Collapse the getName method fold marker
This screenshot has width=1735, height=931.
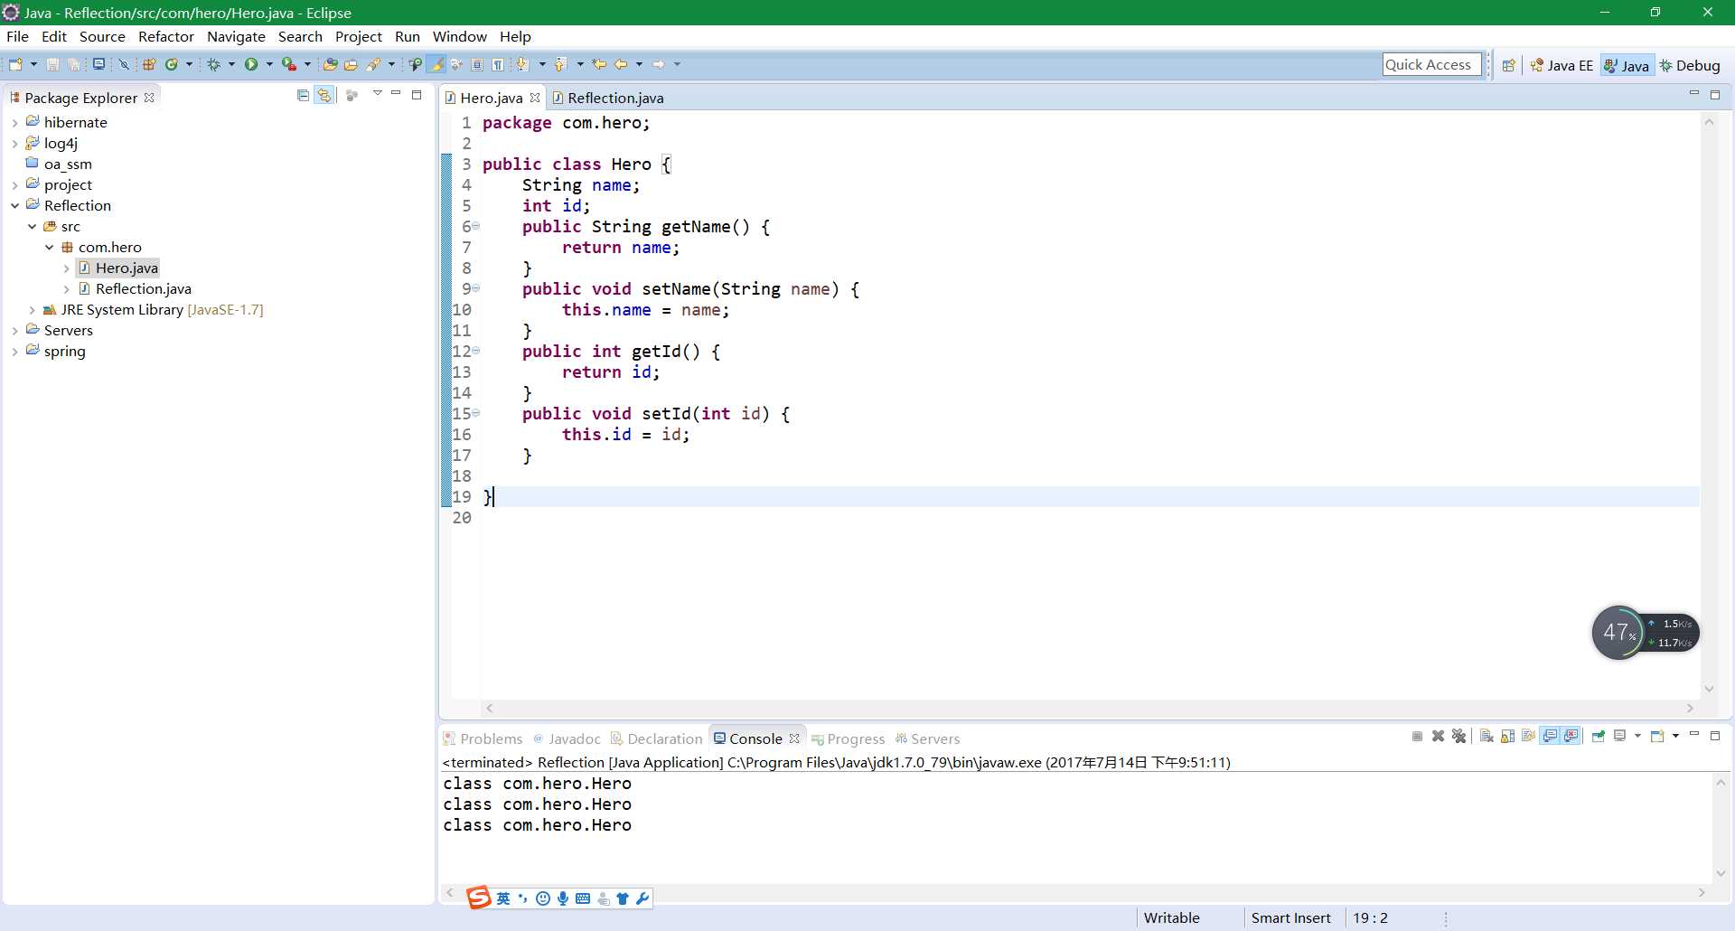coord(476,226)
